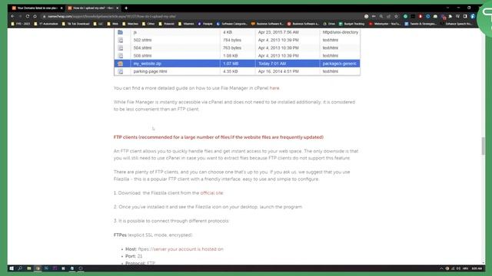Open the taskbar search magnifier icon

(x=20, y=268)
